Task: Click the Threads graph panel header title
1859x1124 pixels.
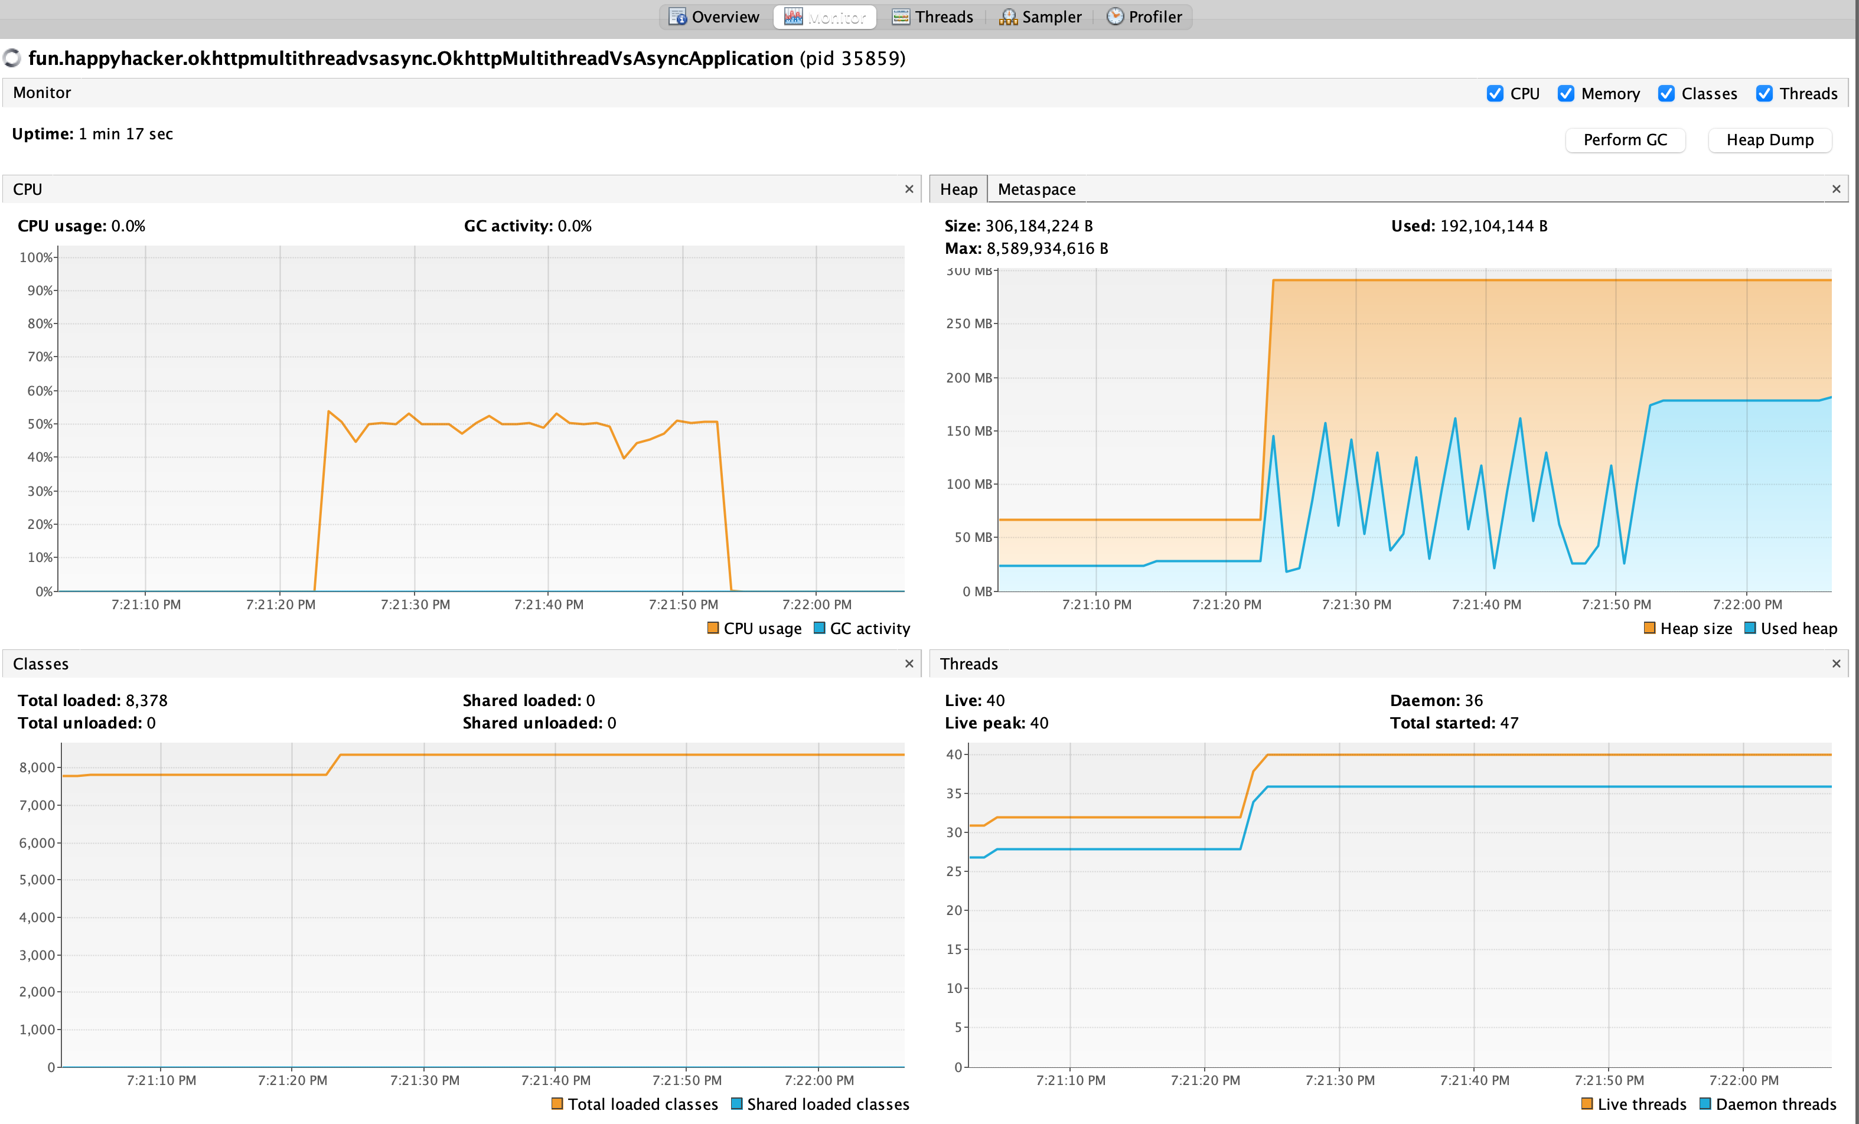Action: (968, 664)
